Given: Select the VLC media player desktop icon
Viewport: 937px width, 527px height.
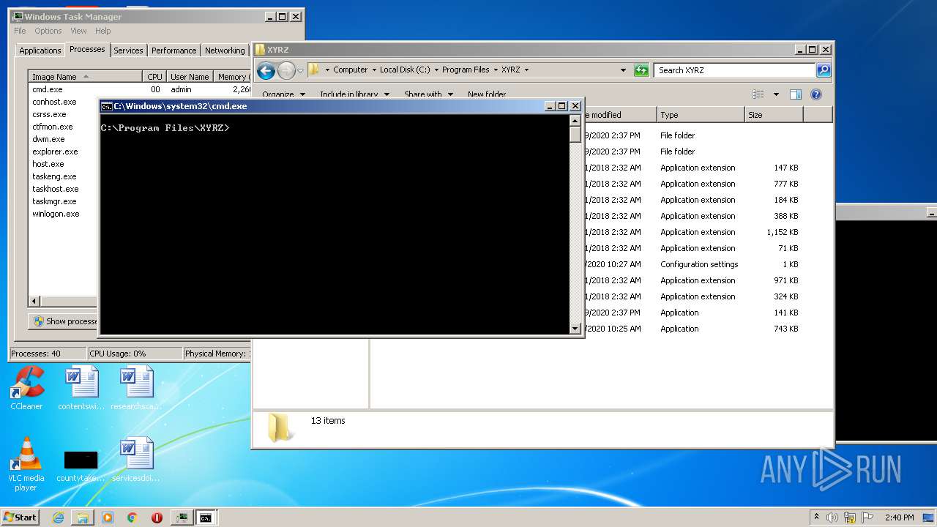Looking at the screenshot, I should pos(26,464).
